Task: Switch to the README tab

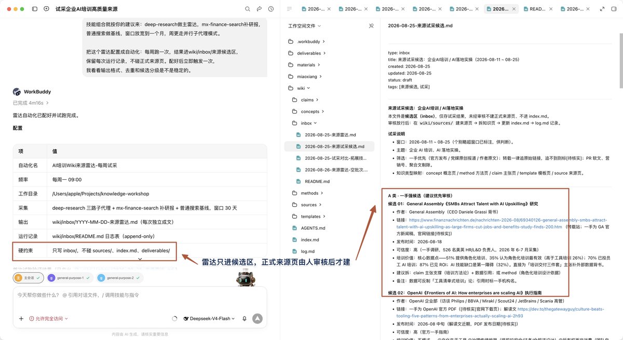Action: pos(538,9)
